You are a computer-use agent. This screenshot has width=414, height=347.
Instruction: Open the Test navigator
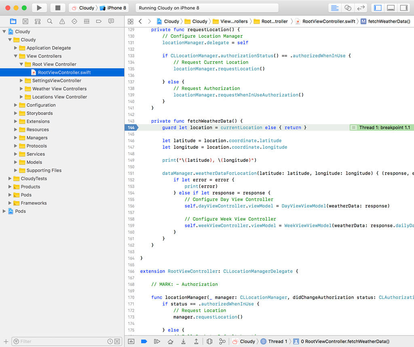pos(74,21)
